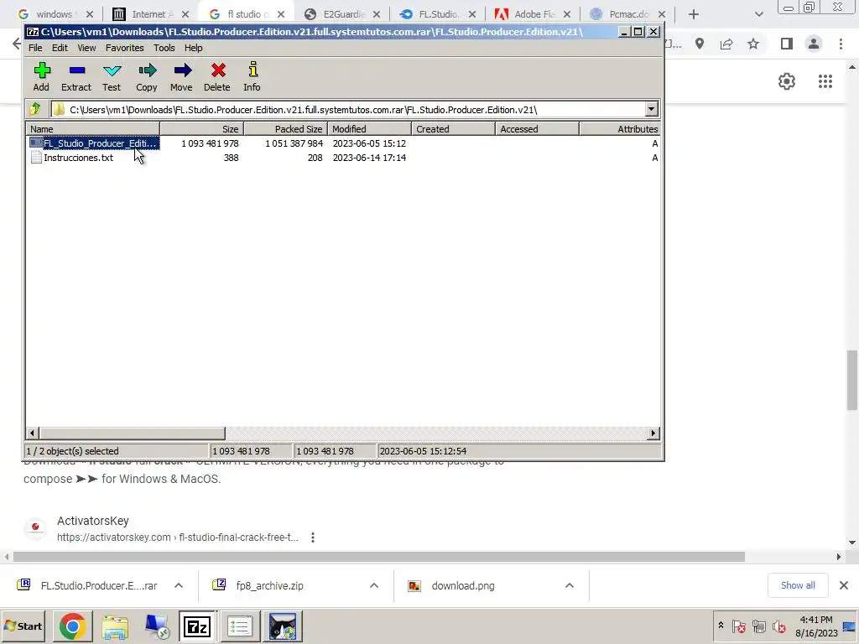Image resolution: width=859 pixels, height=644 pixels.
Task: Click the Copy toolbar icon
Action: coord(146,76)
